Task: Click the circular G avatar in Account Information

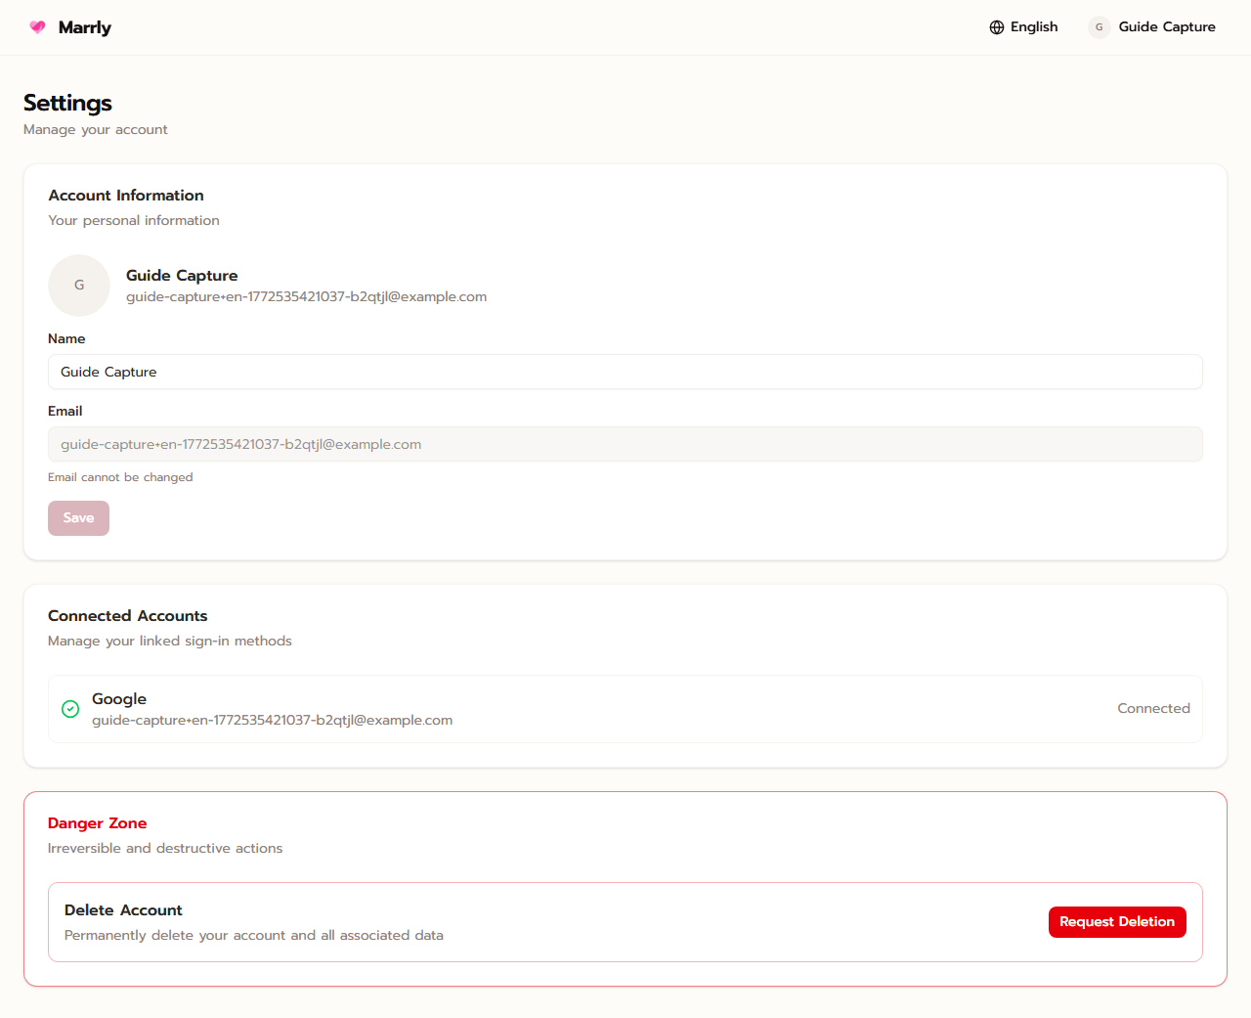Action: [79, 285]
